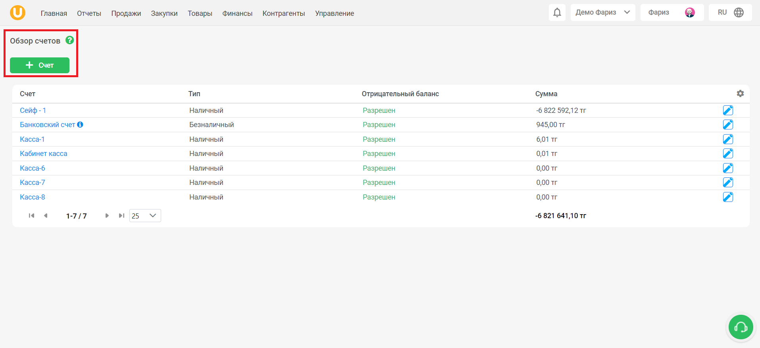Go to the last page
The width and height of the screenshot is (760, 348).
[121, 215]
